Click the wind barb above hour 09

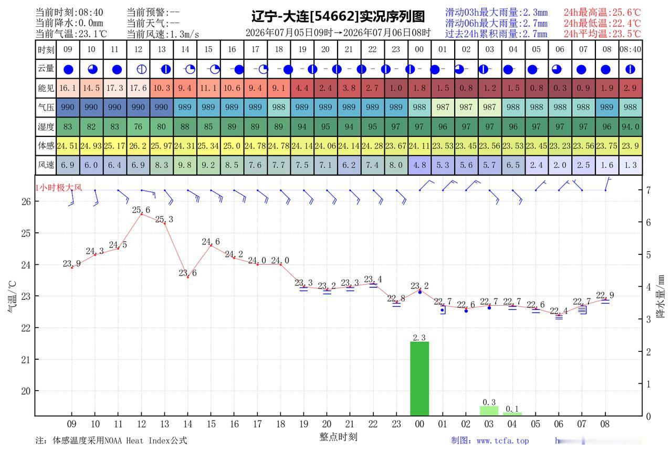click(72, 197)
